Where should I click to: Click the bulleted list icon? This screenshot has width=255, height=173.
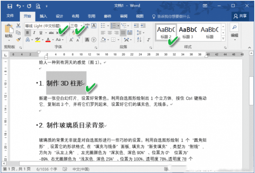[103, 25]
